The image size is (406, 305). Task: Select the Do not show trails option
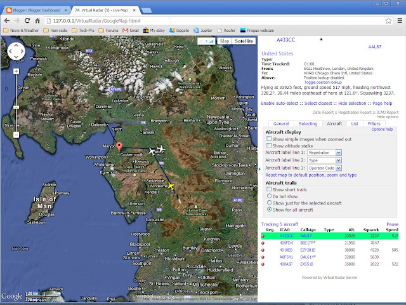[269, 196]
